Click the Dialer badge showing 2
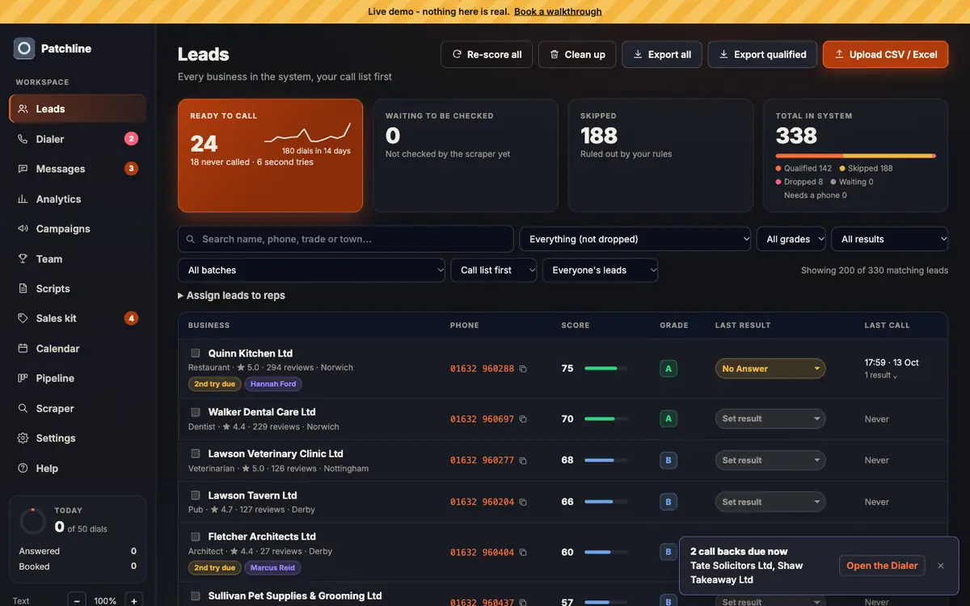The image size is (970, 606). point(131,139)
